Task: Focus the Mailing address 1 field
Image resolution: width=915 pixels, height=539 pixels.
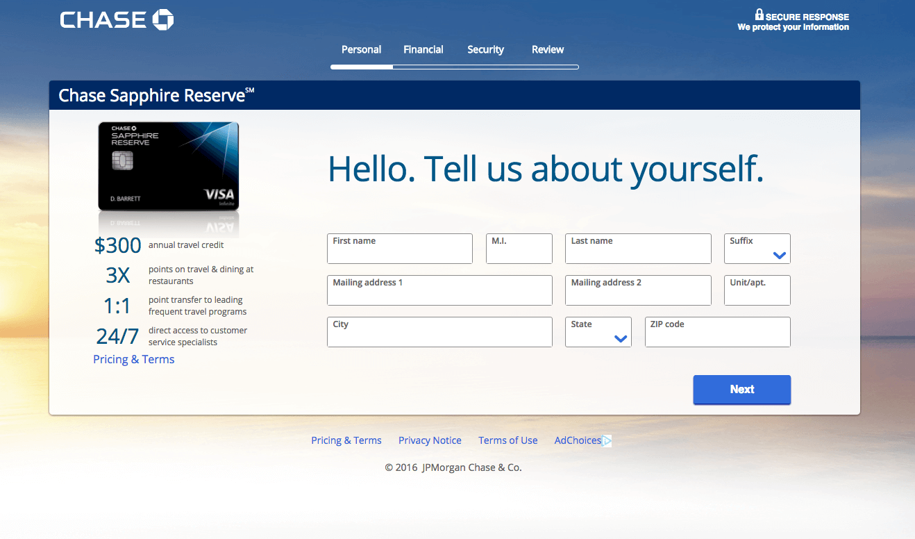Action: tap(440, 290)
